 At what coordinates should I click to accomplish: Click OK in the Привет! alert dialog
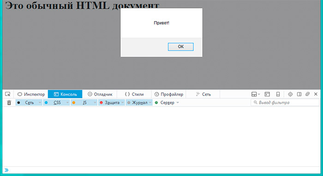pos(181,46)
